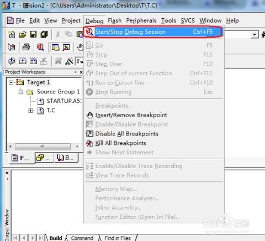Switch to the Command output tab
265x241 pixels.
(x=82, y=238)
